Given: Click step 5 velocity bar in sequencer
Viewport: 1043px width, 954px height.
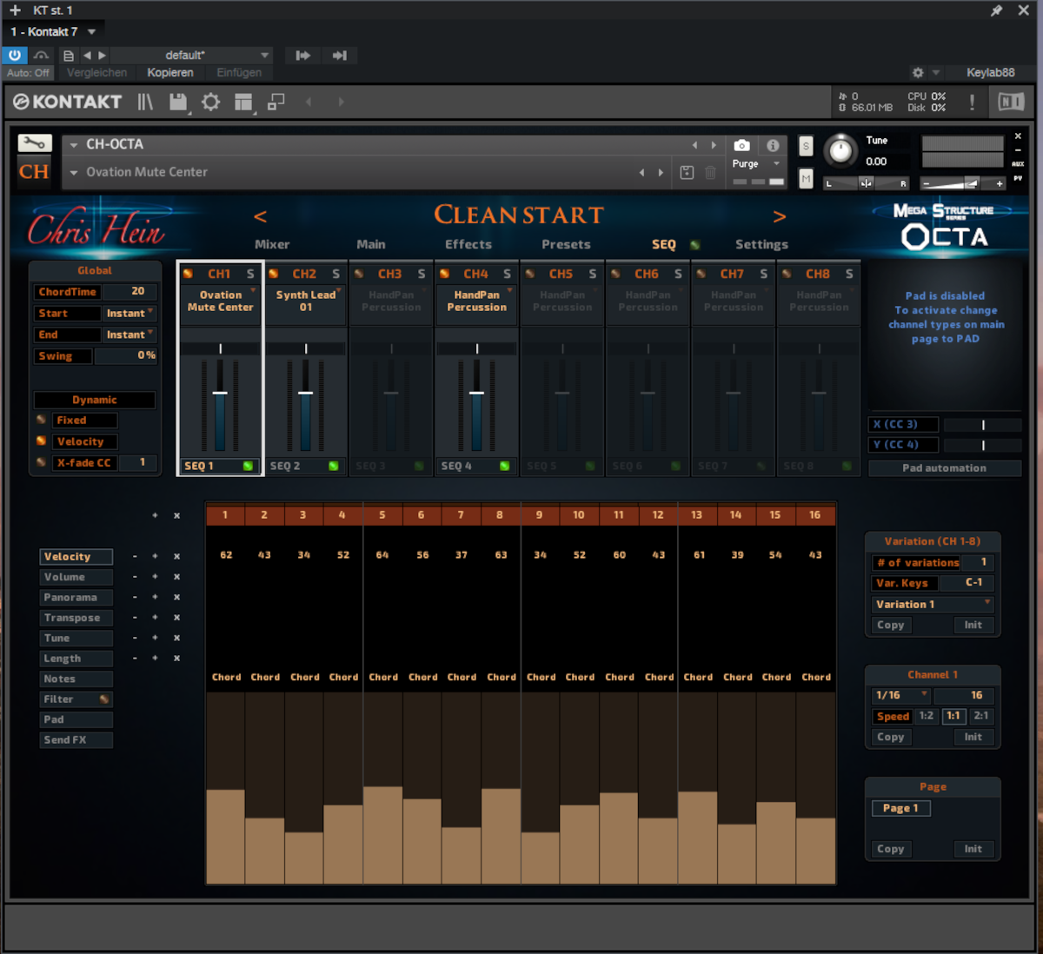Looking at the screenshot, I should click(382, 835).
